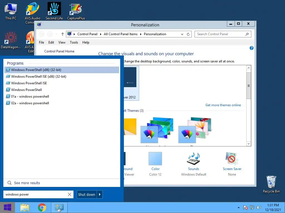285x213 pixels.
Task: Open Sounds Windows Default settings
Action: 194,164
